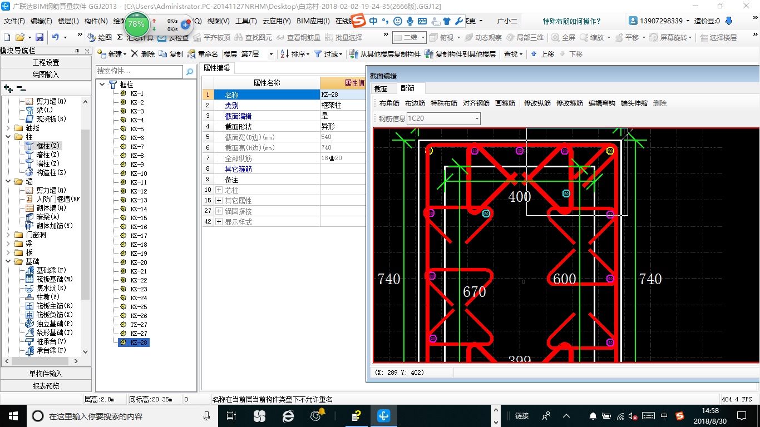Click 修改纵筋 button
760x427 pixels.
537,103
